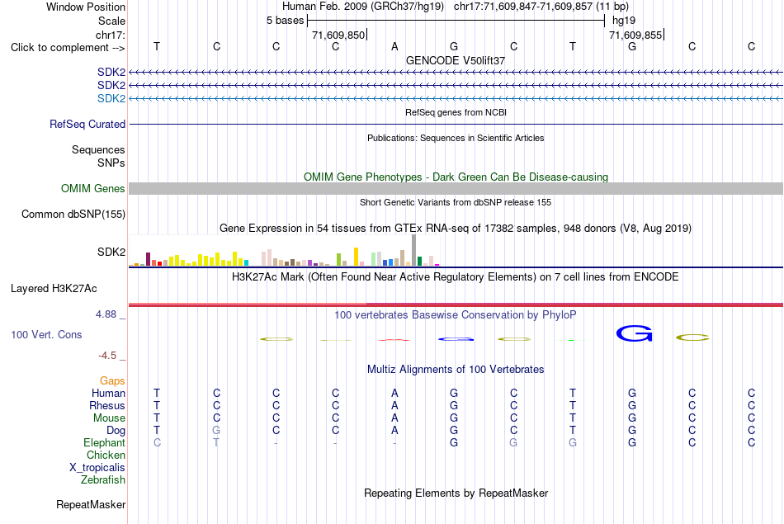Click the faded T in the Elephant row
This screenshot has width=784, height=524.
pos(216,443)
